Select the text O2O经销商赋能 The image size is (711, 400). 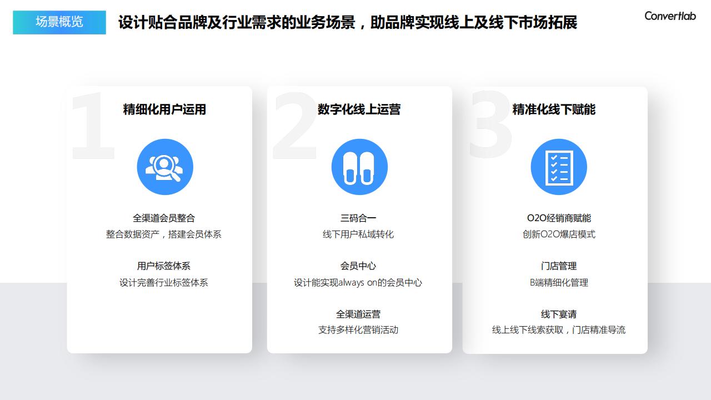[x=559, y=218]
